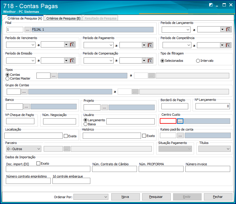Click Número invoice input field

pyautogui.click(x=208, y=169)
